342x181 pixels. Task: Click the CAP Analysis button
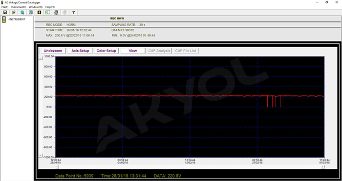tap(159, 51)
